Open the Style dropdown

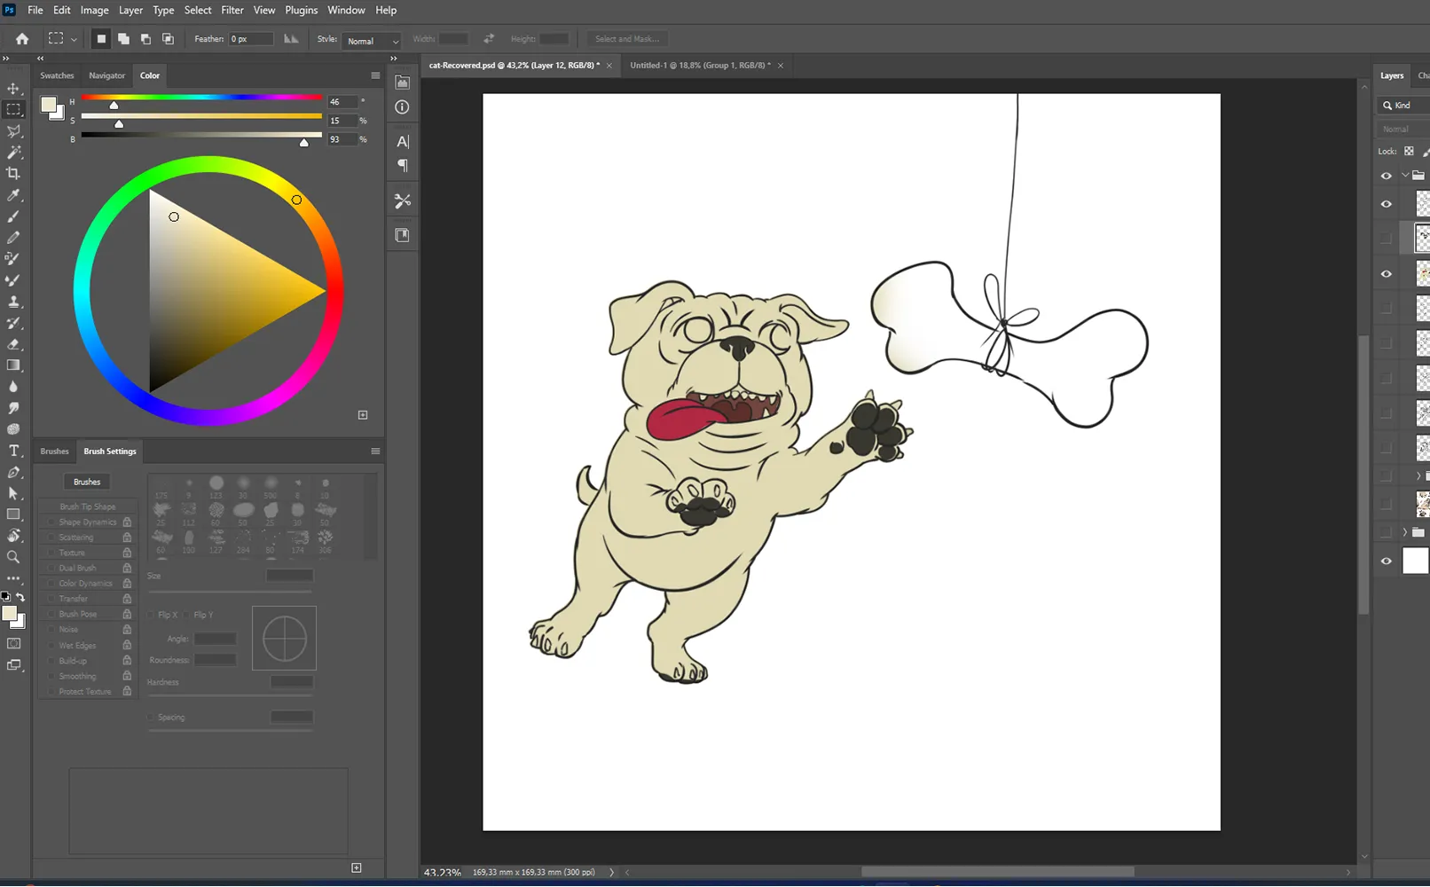point(371,41)
